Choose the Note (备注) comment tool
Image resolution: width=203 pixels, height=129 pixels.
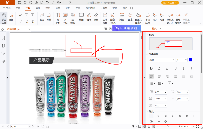click(42, 17)
